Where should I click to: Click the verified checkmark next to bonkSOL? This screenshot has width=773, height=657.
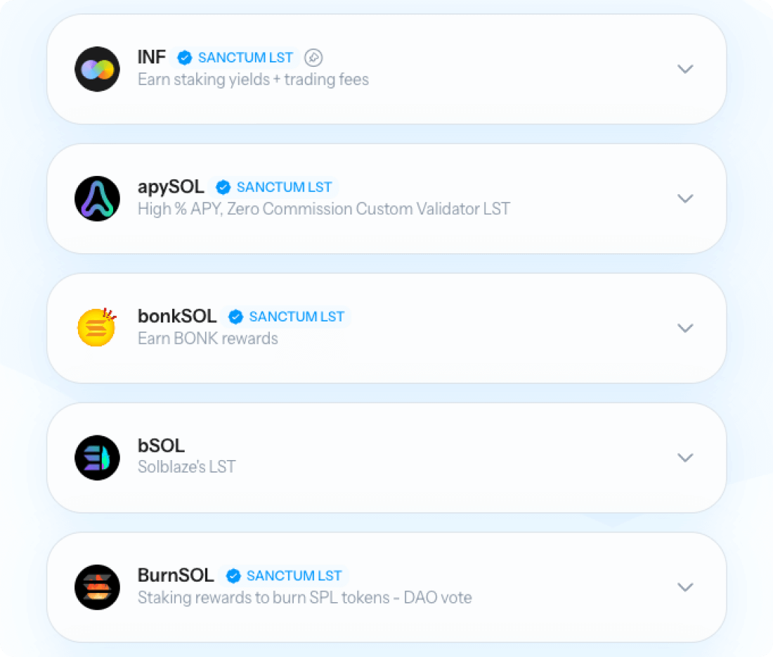coord(235,317)
